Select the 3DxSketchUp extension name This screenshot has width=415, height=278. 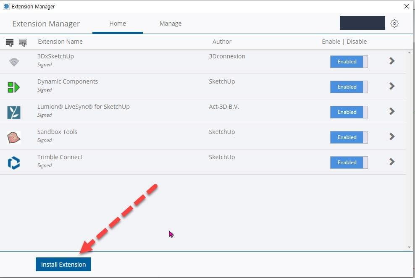(x=55, y=56)
